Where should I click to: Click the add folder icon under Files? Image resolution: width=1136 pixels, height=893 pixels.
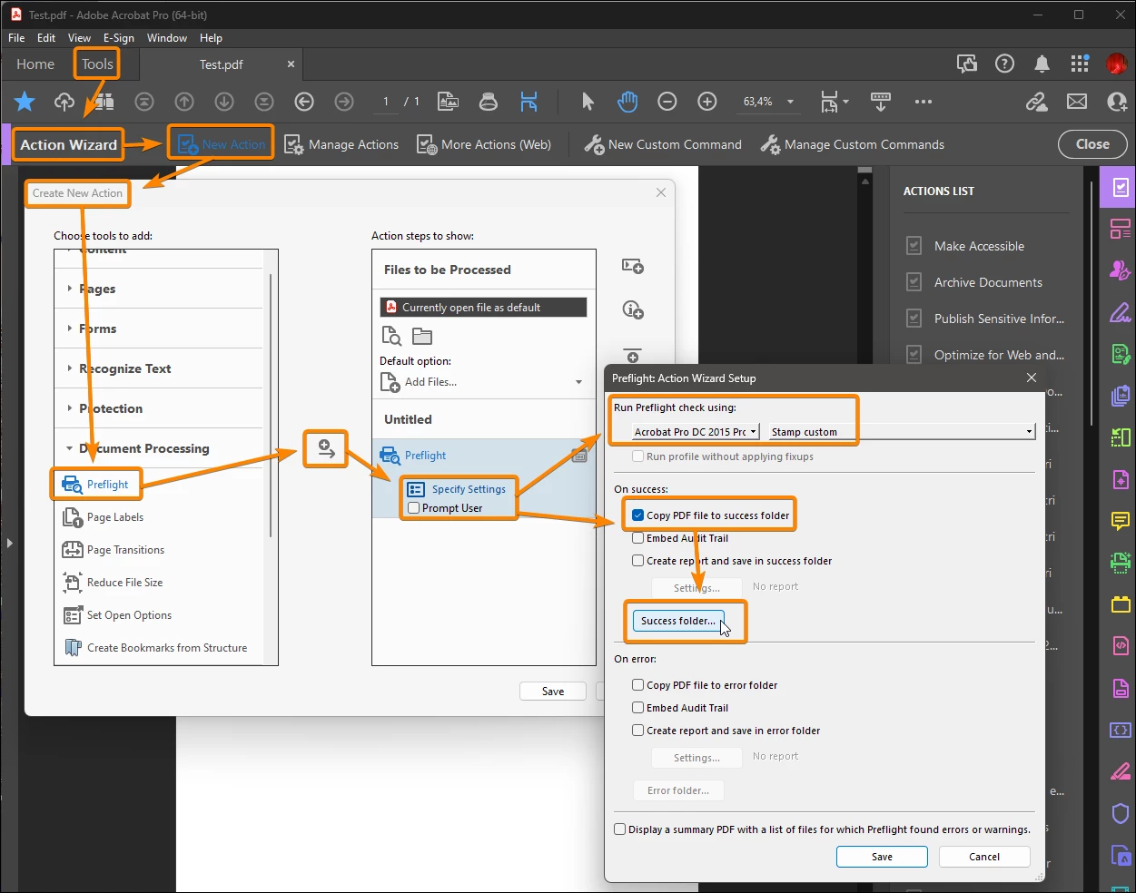coord(422,336)
